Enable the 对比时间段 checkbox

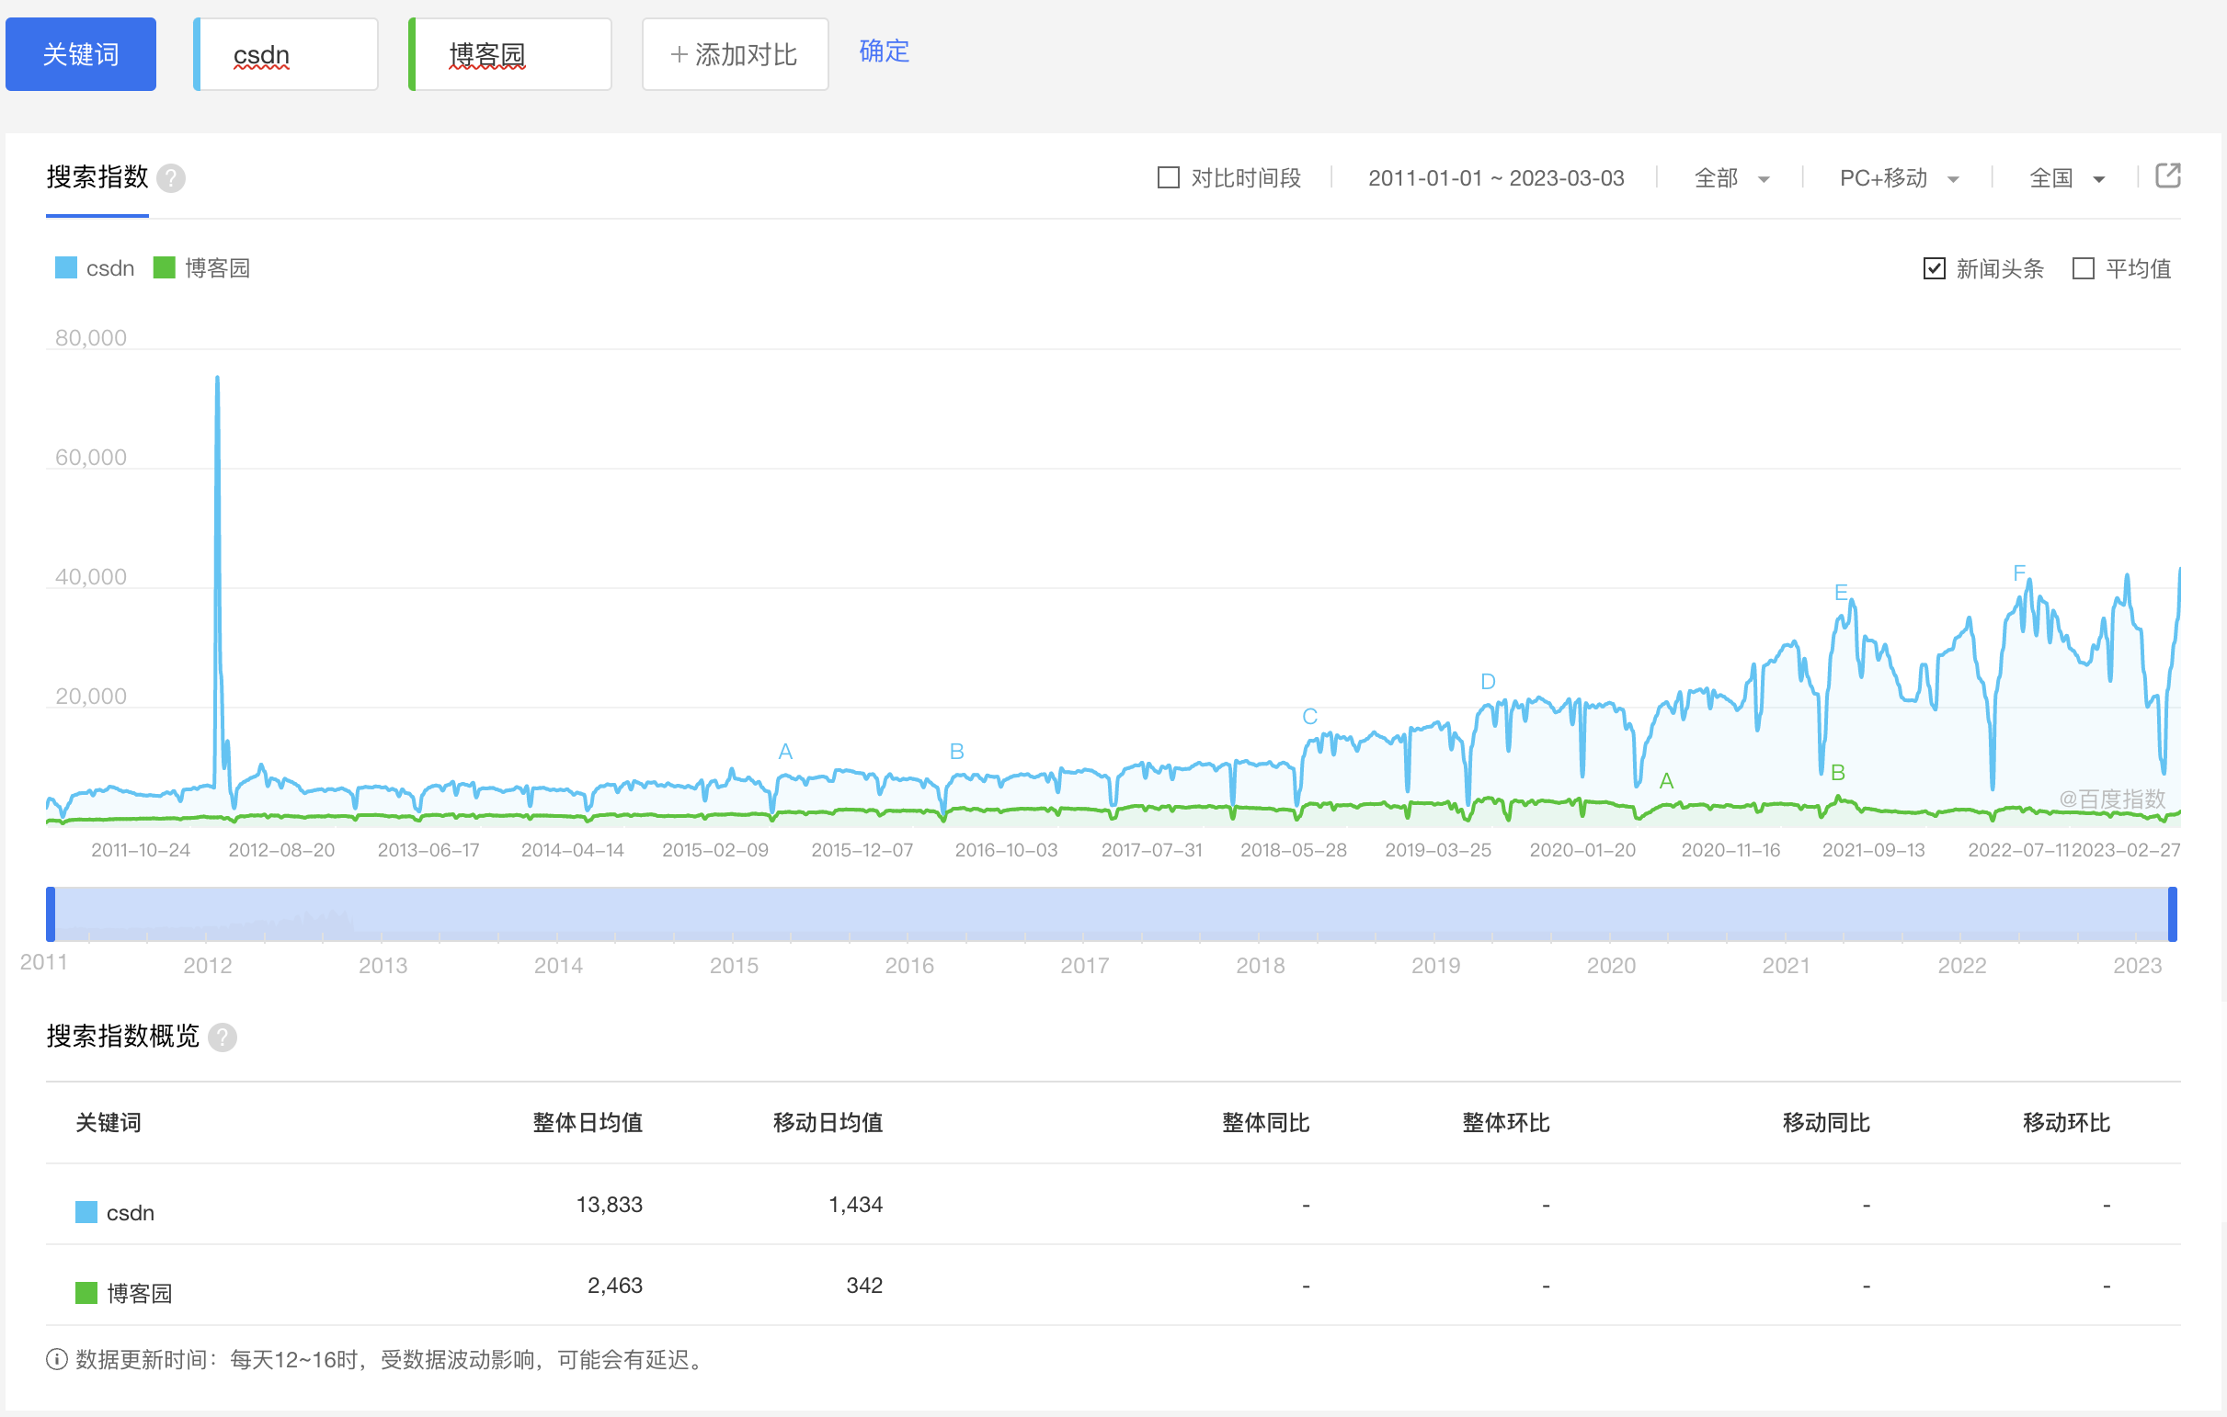pos(1168,177)
